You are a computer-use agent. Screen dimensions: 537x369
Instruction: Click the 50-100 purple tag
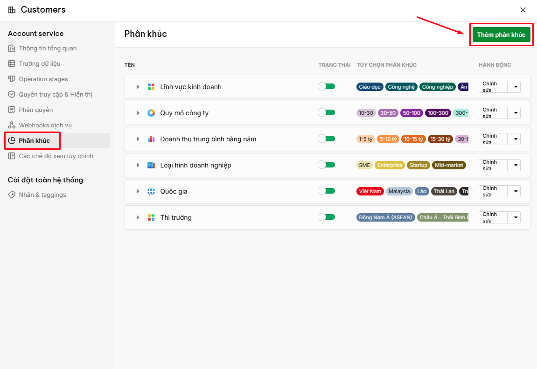point(411,113)
